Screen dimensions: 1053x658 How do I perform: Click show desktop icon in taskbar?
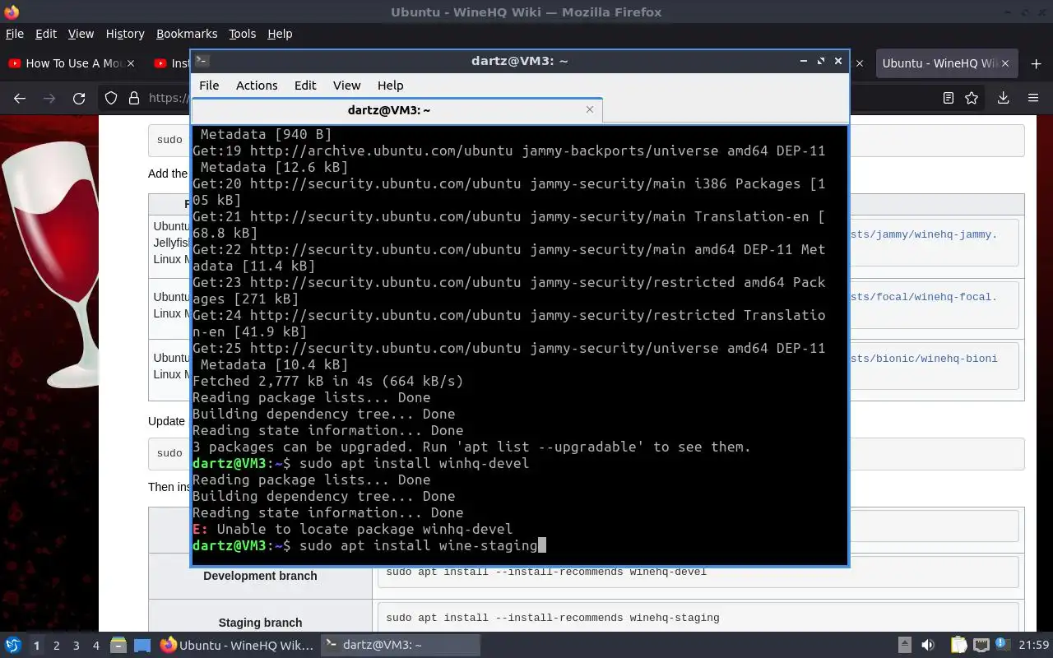click(142, 645)
